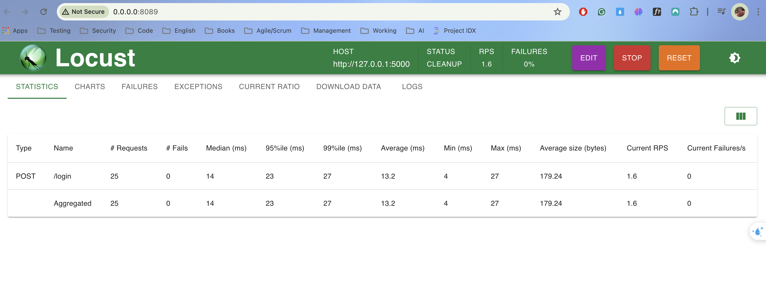Open the Chrome three-dot menu
Image resolution: width=766 pixels, height=281 pixels.
(x=758, y=12)
